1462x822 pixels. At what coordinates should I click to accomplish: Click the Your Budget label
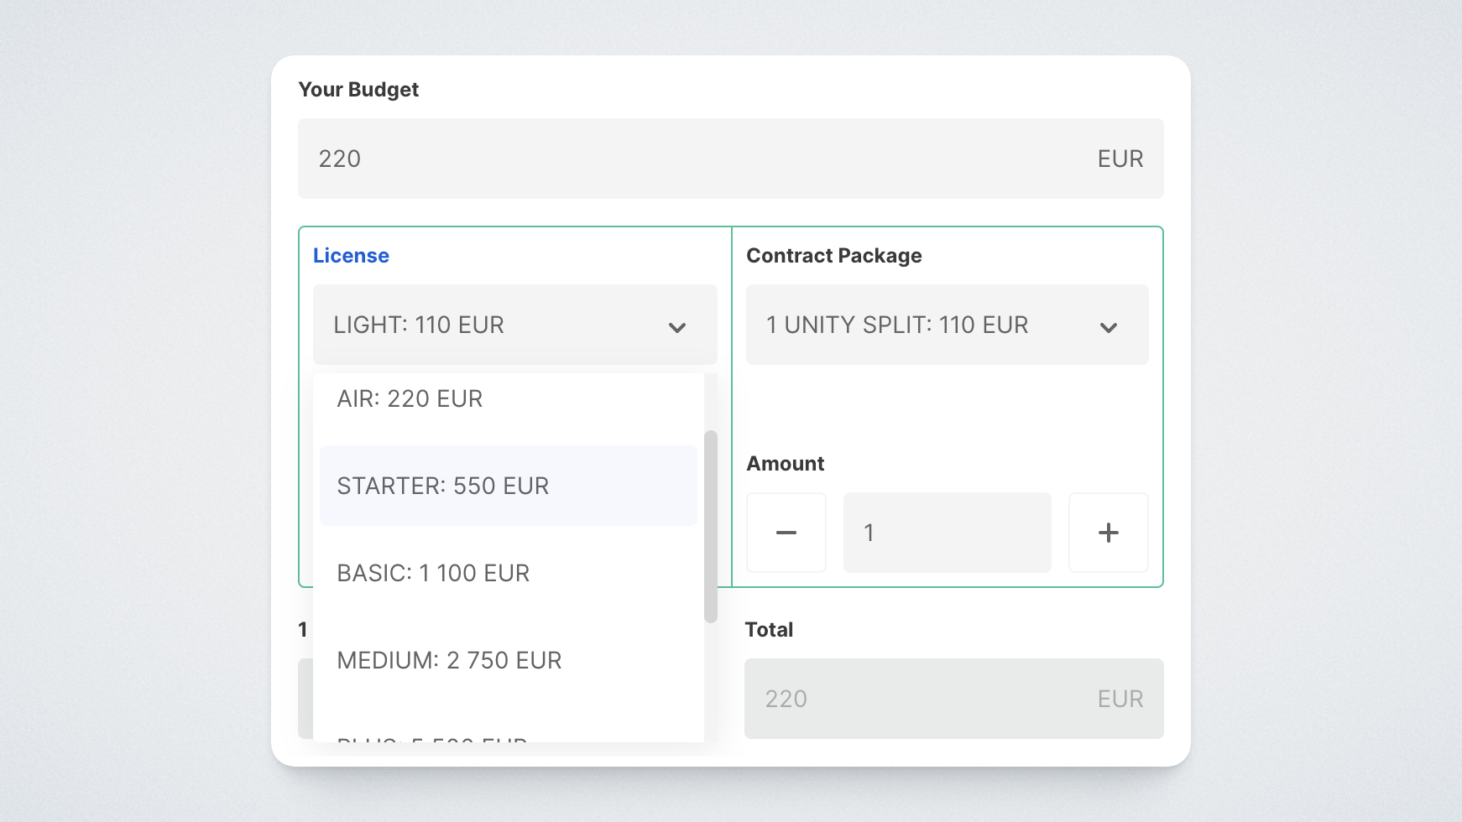[358, 90]
